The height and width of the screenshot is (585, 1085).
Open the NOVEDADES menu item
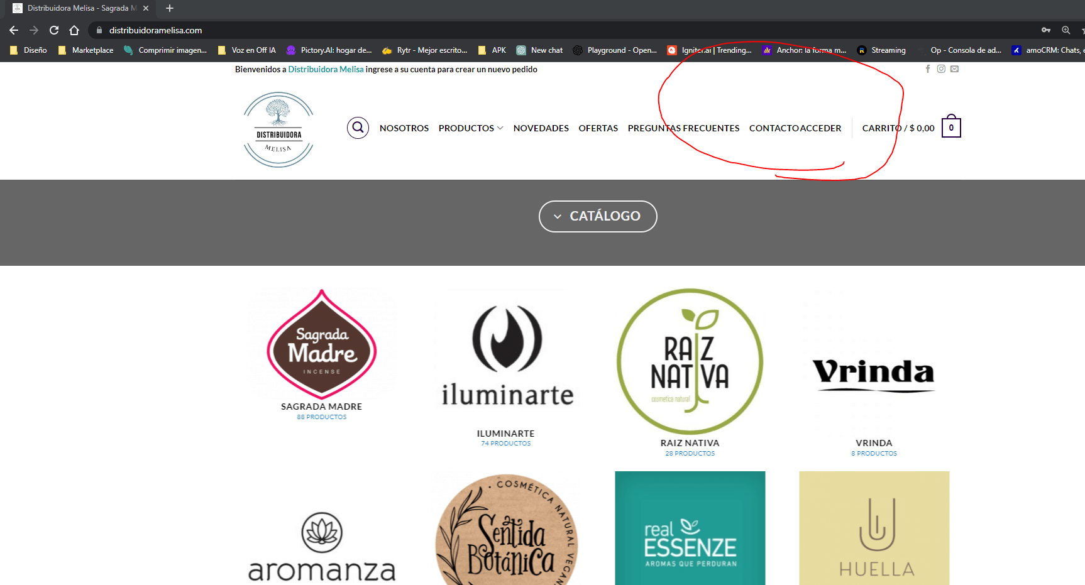(x=541, y=128)
